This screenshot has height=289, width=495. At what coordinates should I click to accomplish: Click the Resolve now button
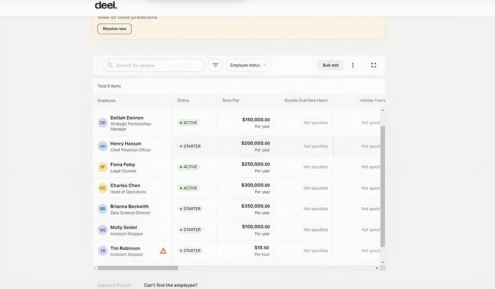point(114,29)
